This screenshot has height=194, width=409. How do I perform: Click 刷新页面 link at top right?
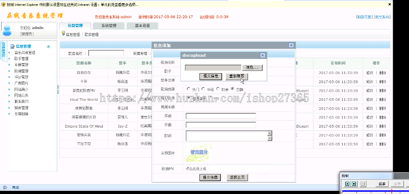pos(364,17)
